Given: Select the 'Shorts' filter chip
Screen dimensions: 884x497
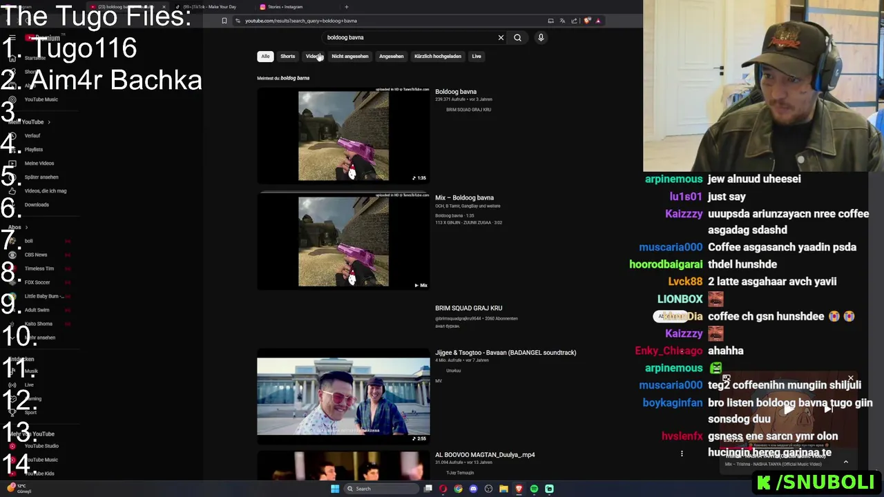Looking at the screenshot, I should coord(287,56).
